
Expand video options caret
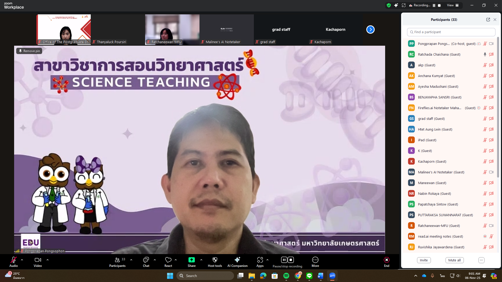click(48, 260)
